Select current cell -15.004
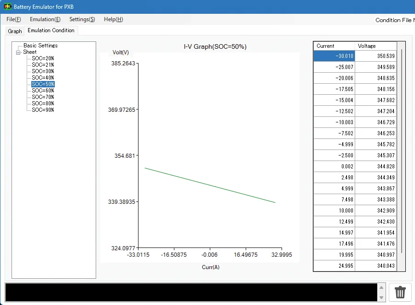 [x=334, y=100]
